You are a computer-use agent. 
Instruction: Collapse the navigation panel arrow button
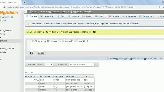[25, 12]
